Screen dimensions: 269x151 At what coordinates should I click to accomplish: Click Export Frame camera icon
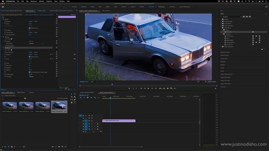(168, 89)
